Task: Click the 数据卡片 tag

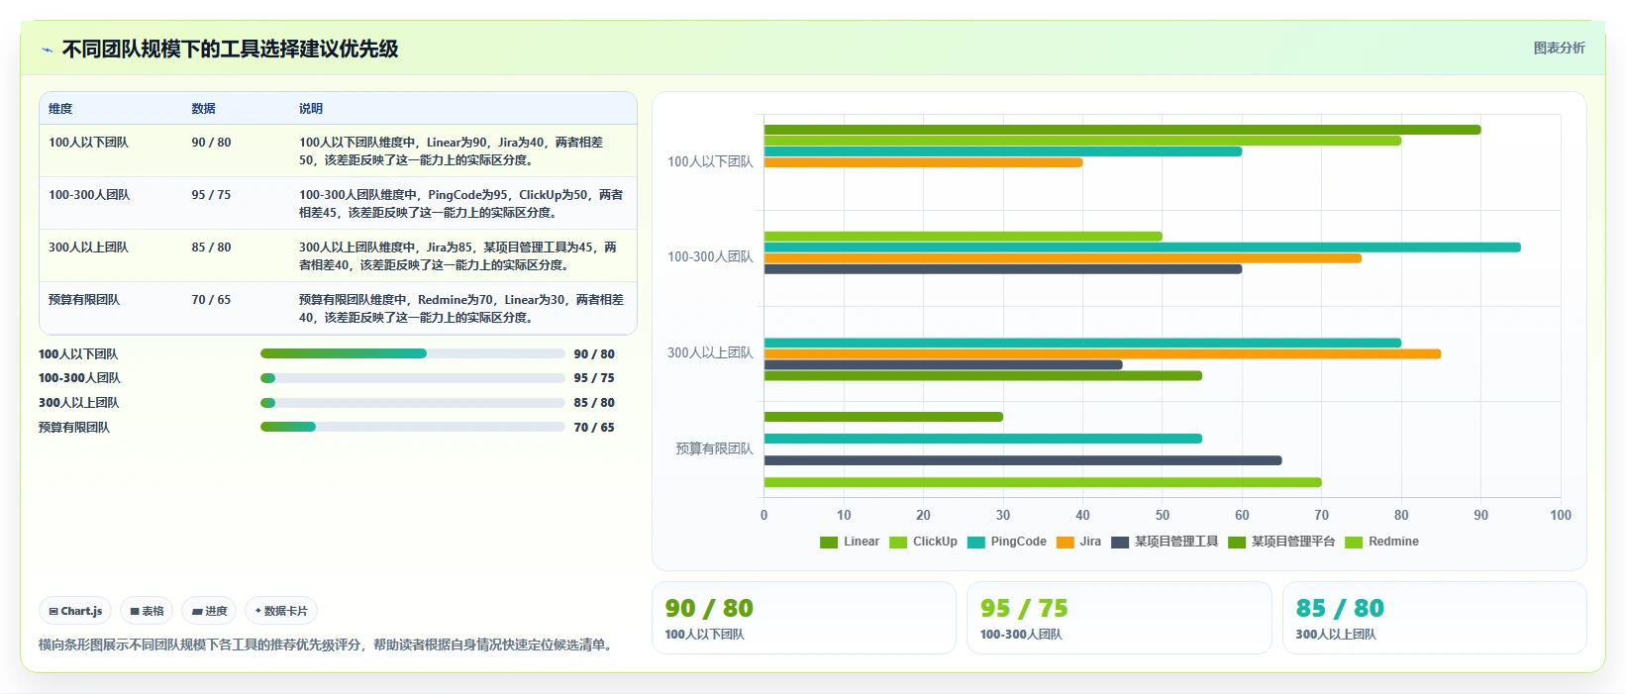Action: click(281, 611)
